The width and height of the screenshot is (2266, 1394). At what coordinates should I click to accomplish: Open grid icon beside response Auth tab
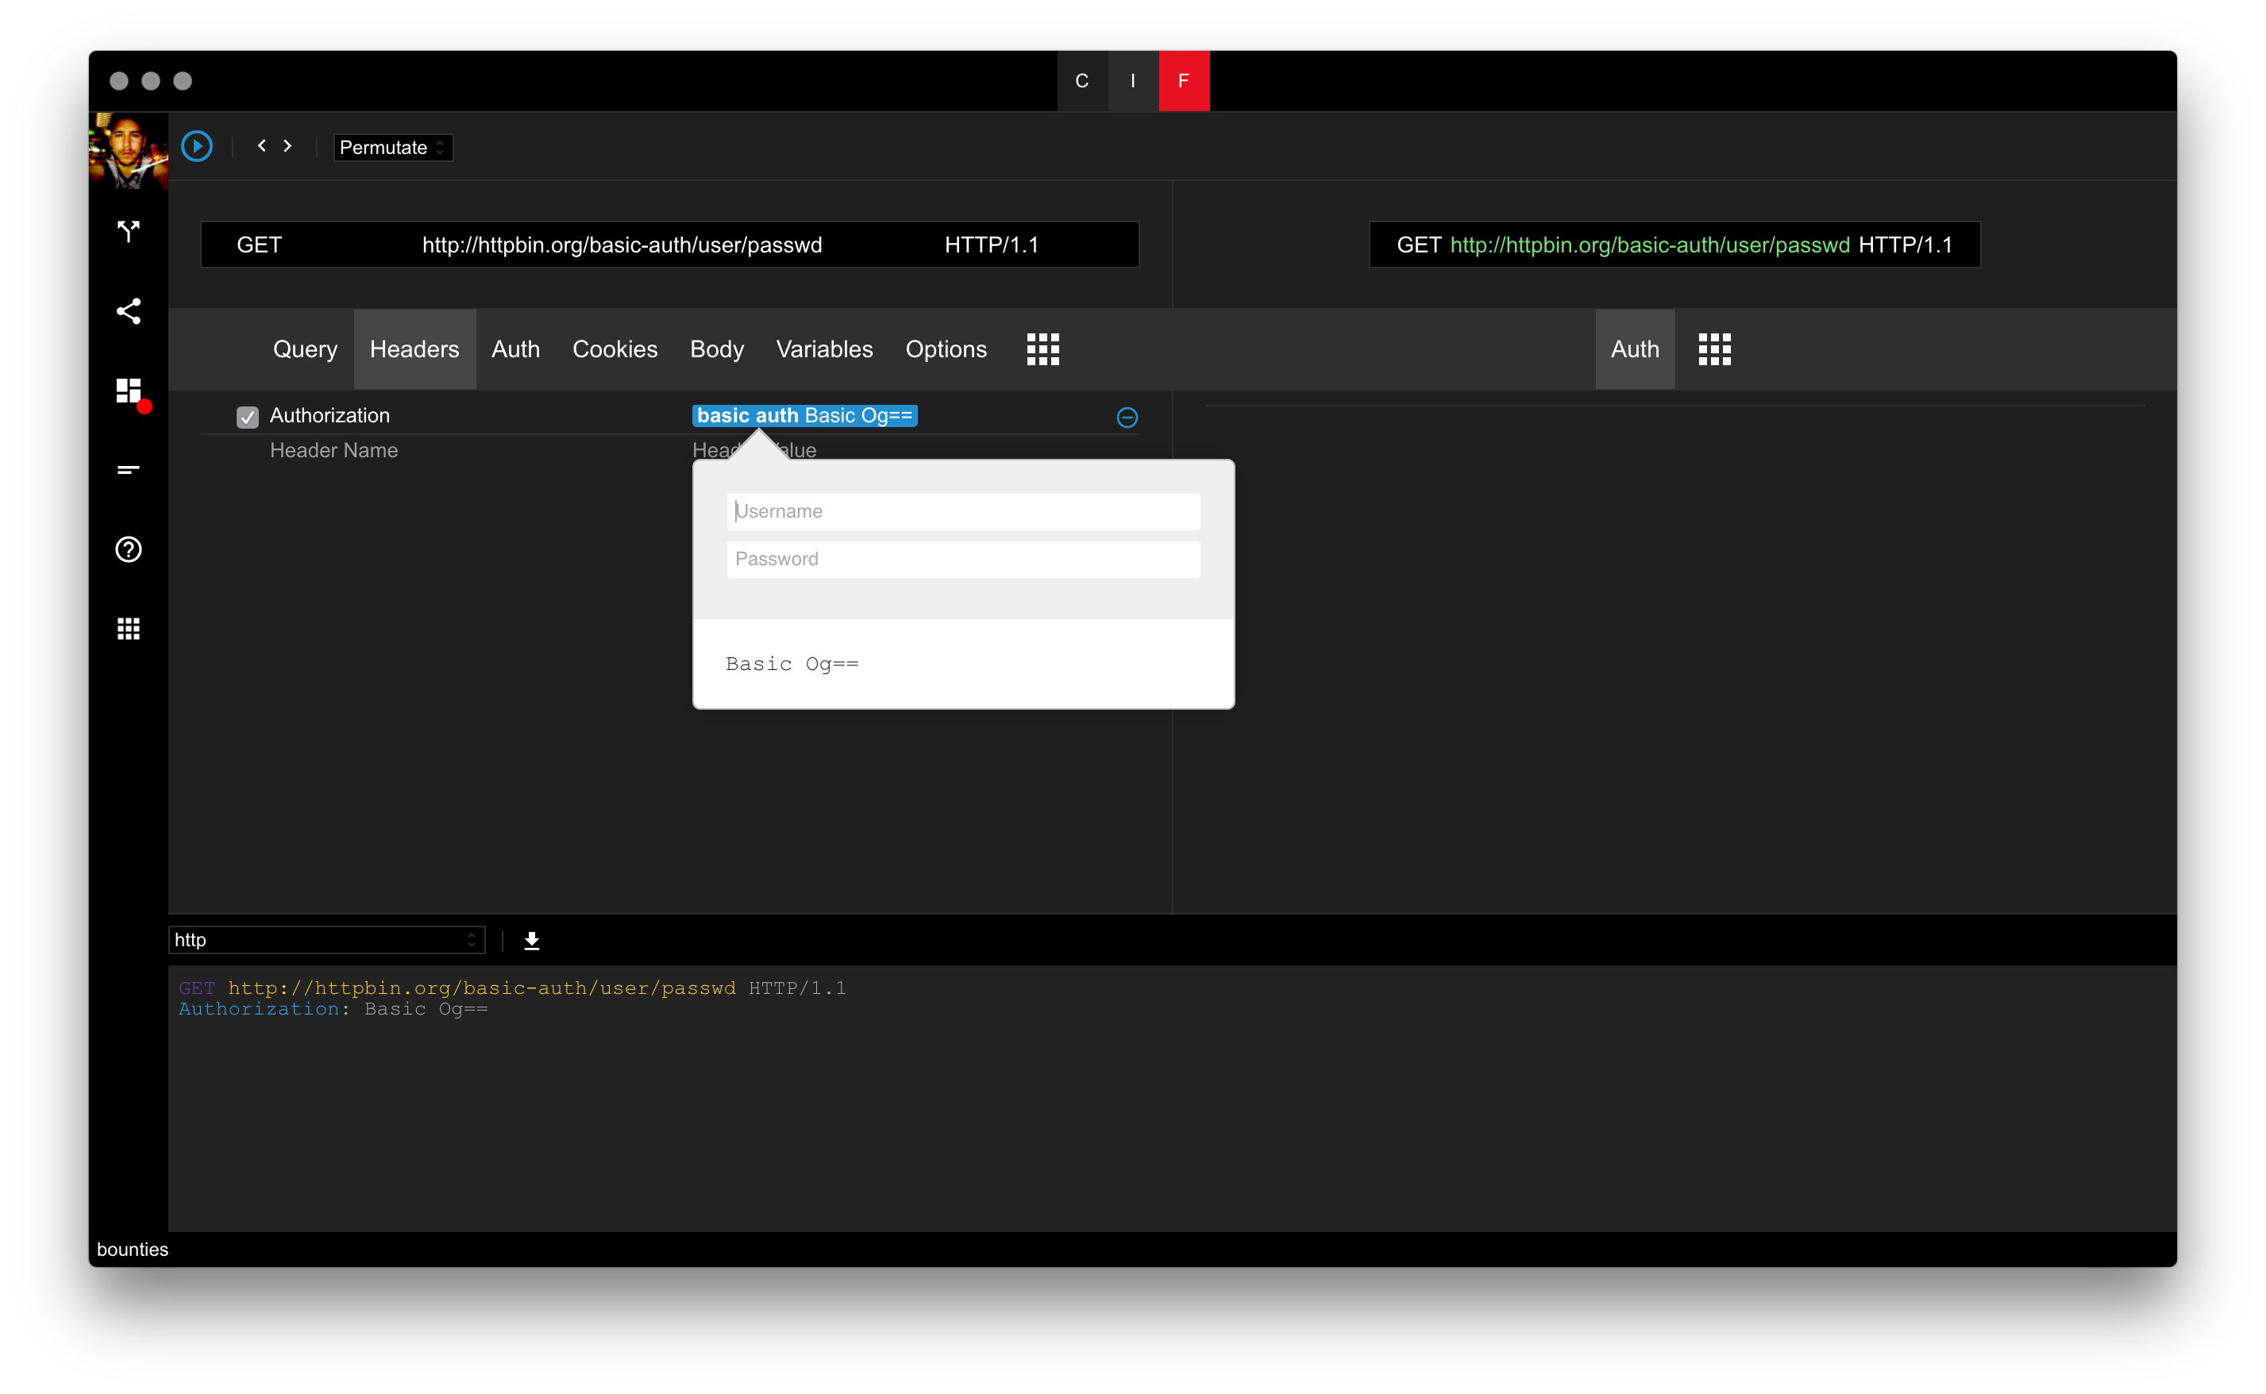[1715, 349]
